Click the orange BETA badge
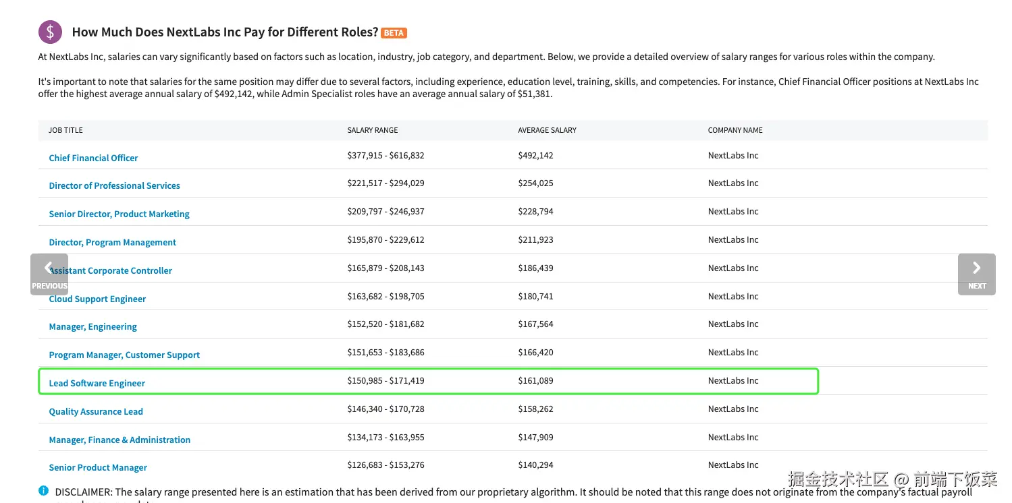The width and height of the screenshot is (1012, 503). 394,32
